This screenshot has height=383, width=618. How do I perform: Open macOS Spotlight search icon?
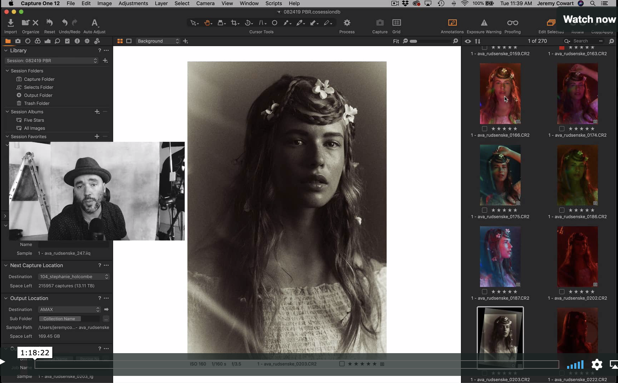[593, 3]
